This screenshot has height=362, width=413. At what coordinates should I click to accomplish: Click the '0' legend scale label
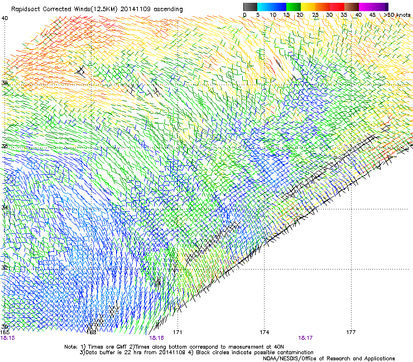click(244, 14)
